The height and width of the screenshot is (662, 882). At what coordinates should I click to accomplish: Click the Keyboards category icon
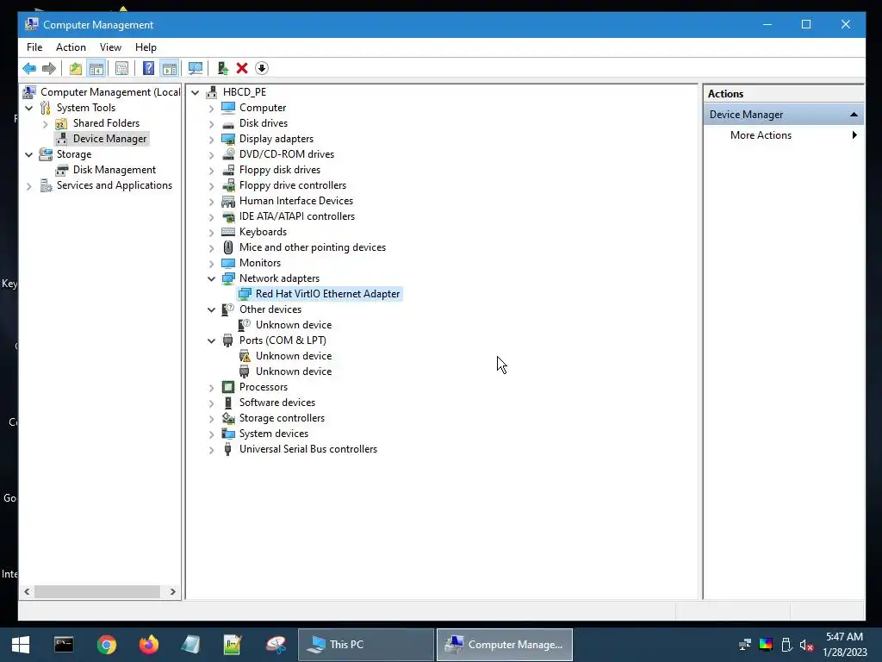click(x=227, y=232)
